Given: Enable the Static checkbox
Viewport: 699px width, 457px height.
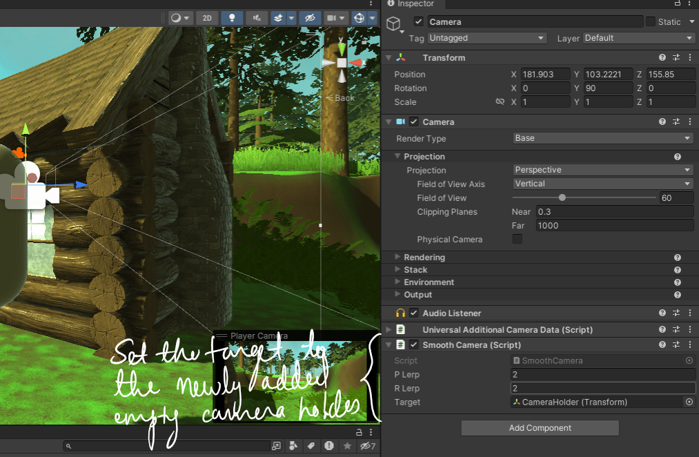Looking at the screenshot, I should (651, 21).
